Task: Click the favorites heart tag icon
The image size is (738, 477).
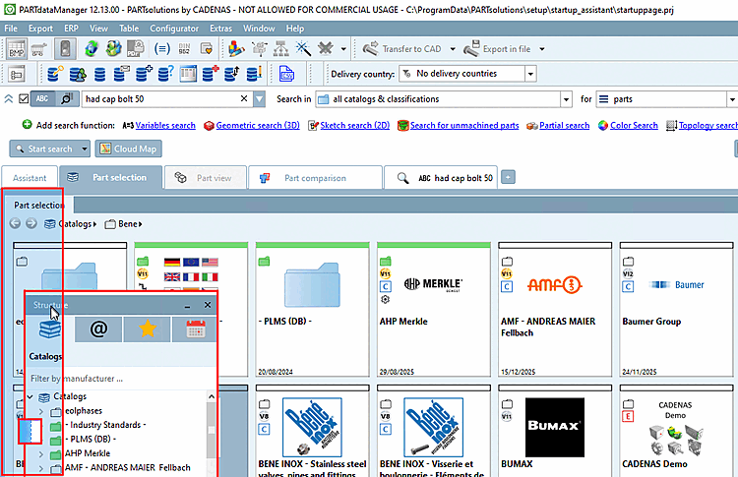Action: pos(207,49)
